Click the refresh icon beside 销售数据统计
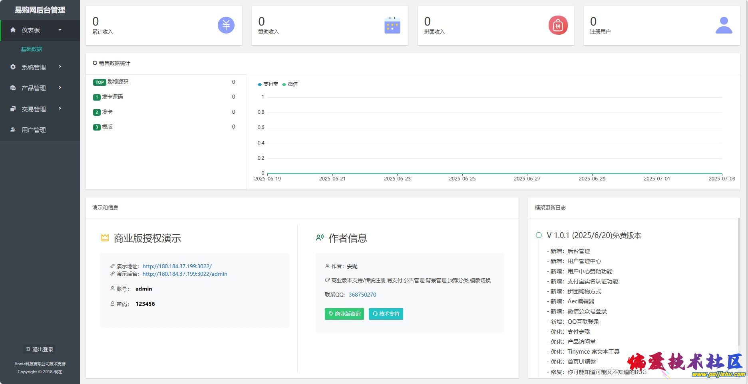The width and height of the screenshot is (748, 384). click(x=95, y=63)
